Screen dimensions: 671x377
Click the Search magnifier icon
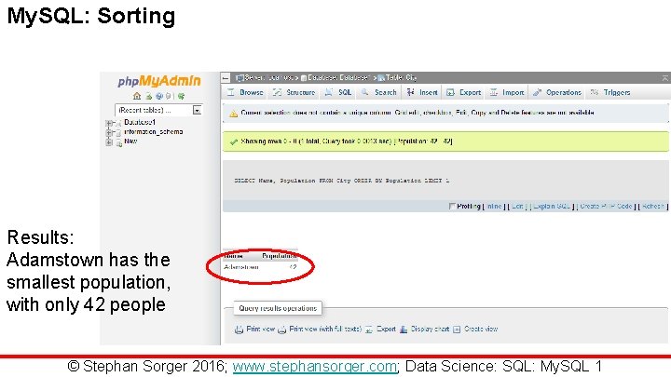[365, 92]
